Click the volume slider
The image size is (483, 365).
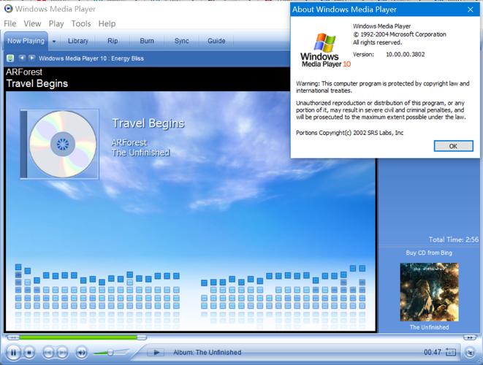(x=110, y=353)
